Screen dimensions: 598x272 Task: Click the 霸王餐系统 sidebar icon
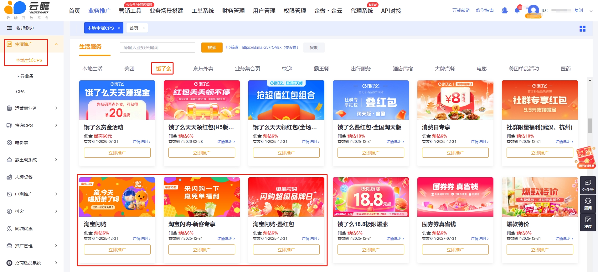pos(9,160)
